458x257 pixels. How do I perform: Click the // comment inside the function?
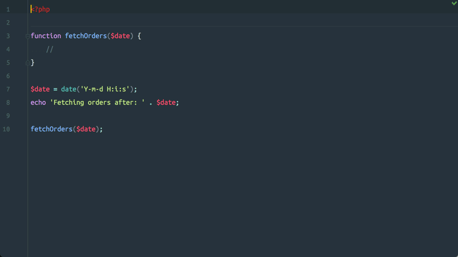(50, 49)
